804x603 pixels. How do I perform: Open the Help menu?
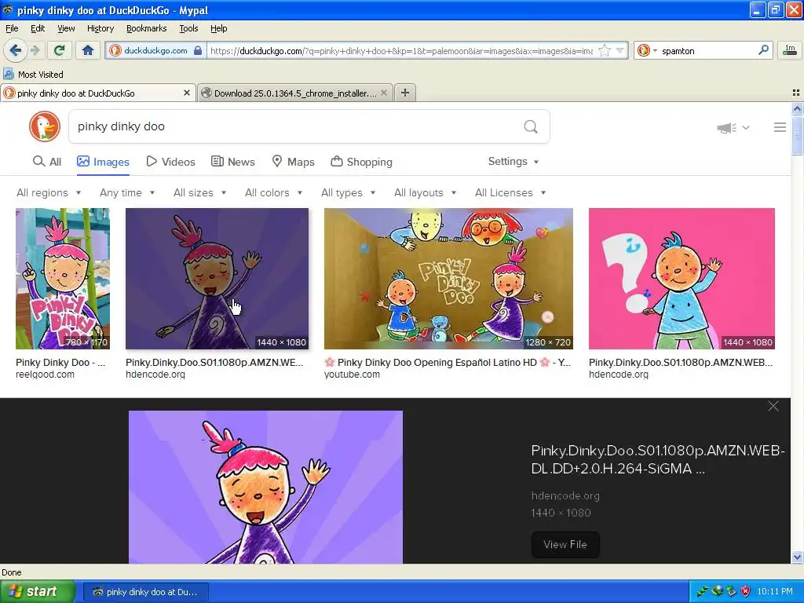click(218, 28)
